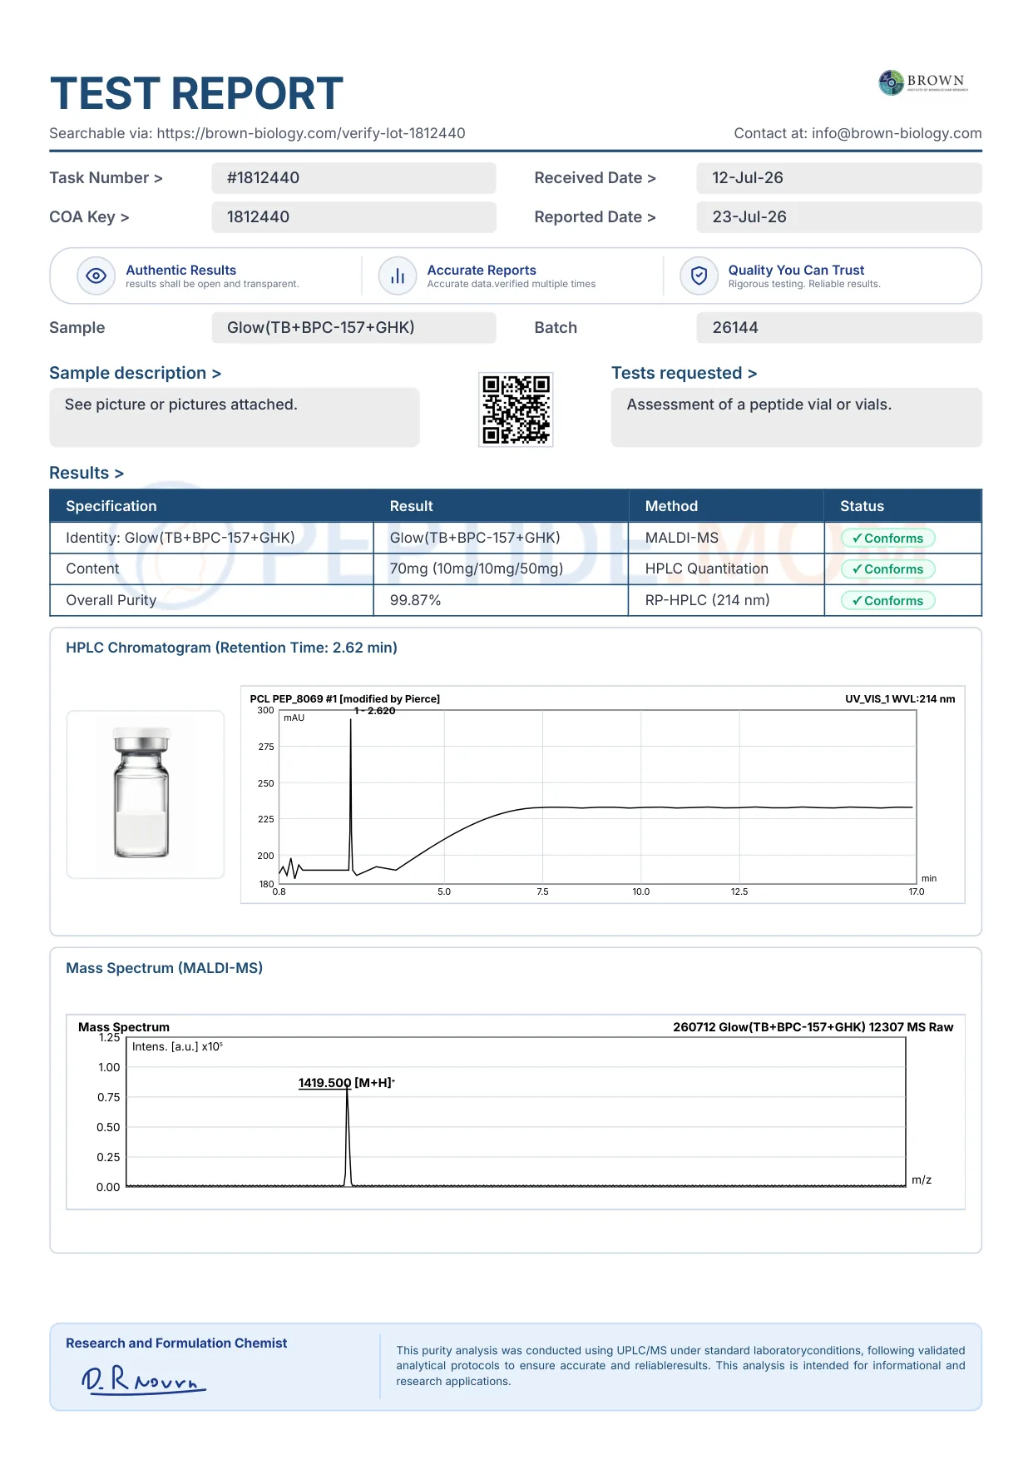Click the '260712 Glow(TB+BPC-157+GHK) 12307 MS Raw' label
The image size is (1033, 1460).
[x=813, y=1027]
